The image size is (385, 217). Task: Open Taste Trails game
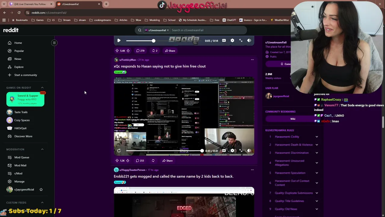pos(21,112)
